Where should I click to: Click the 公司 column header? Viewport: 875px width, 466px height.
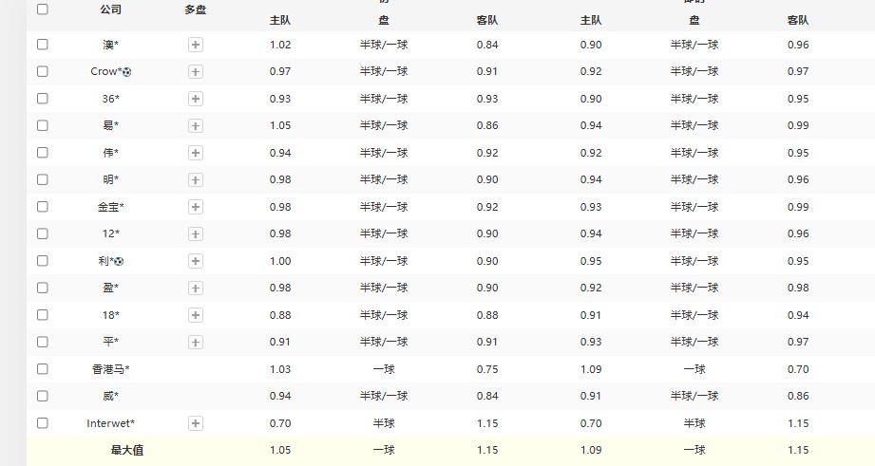[110, 9]
